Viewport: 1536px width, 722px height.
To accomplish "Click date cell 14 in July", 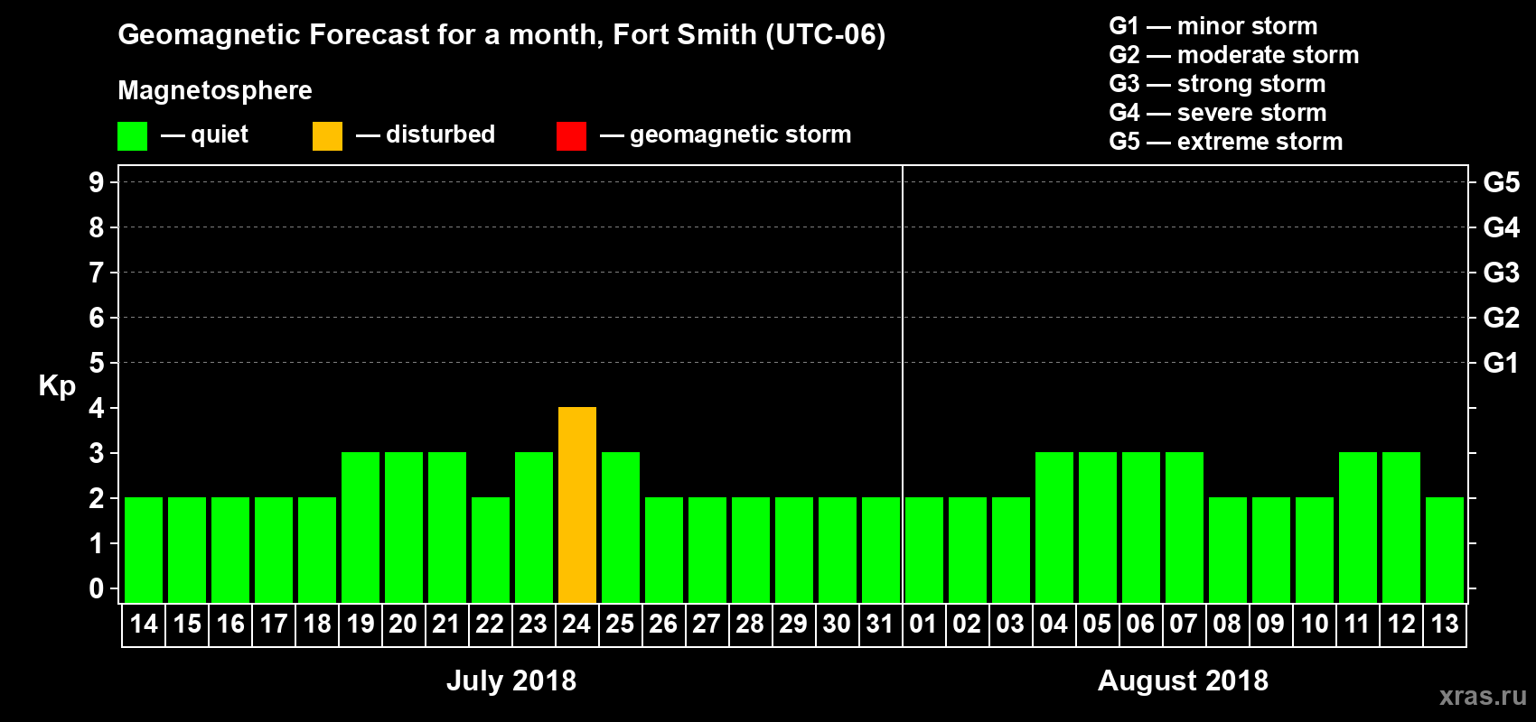I will coord(144,625).
